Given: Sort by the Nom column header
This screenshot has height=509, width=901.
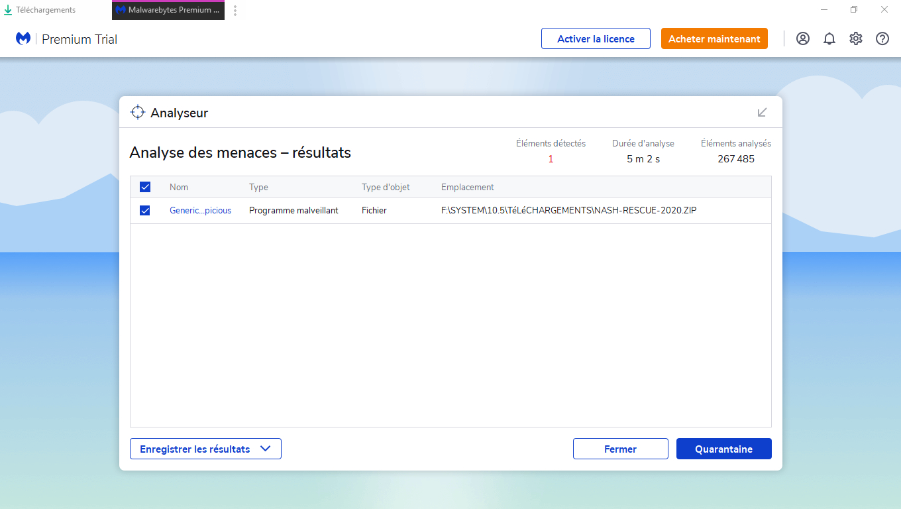Looking at the screenshot, I should (x=179, y=187).
